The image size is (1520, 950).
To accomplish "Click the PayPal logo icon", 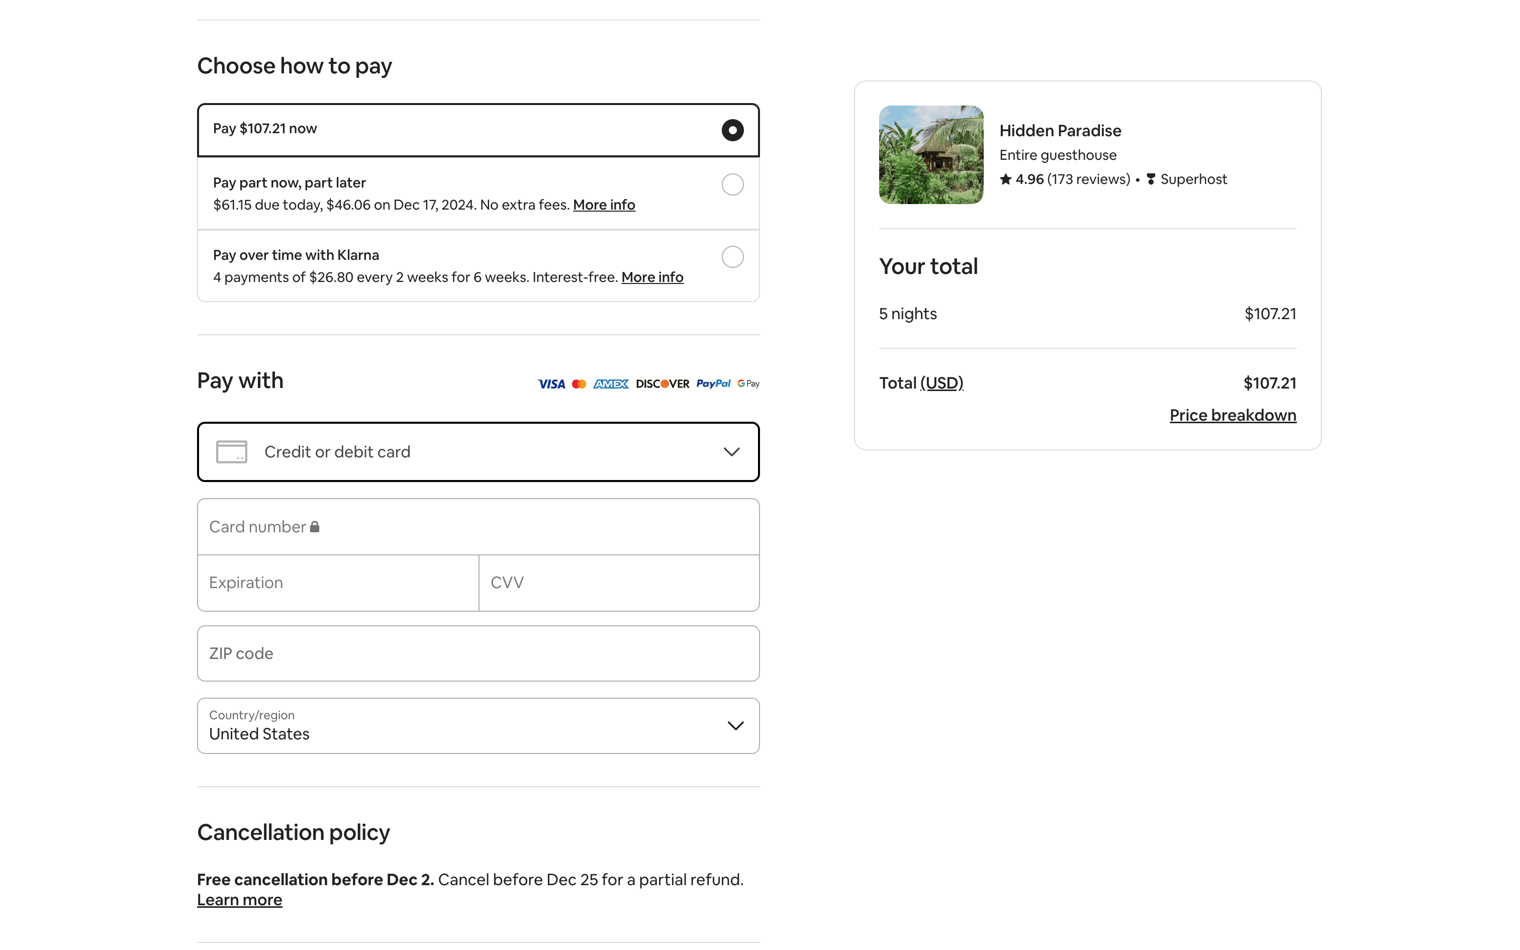I will click(x=713, y=383).
